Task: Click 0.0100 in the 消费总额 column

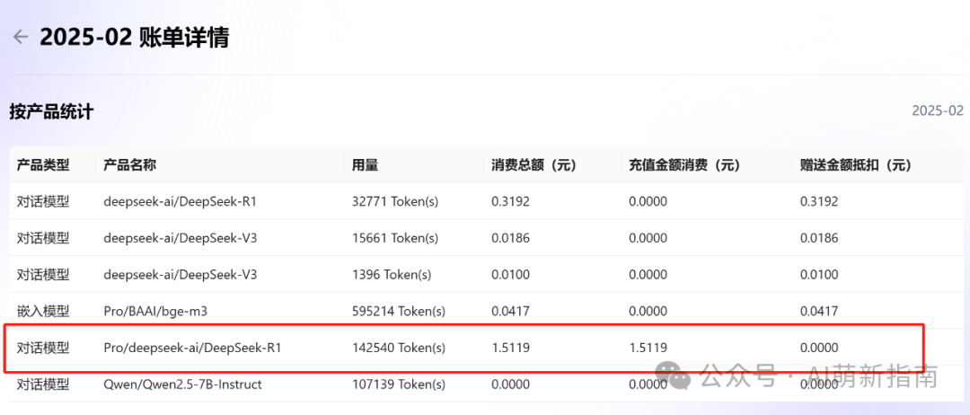Action: (x=510, y=275)
